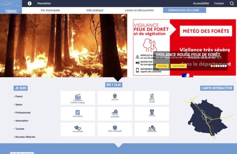The image size is (237, 154).
Task: Select the highlighted yellow slideshow indicator
Action: tap(214, 66)
